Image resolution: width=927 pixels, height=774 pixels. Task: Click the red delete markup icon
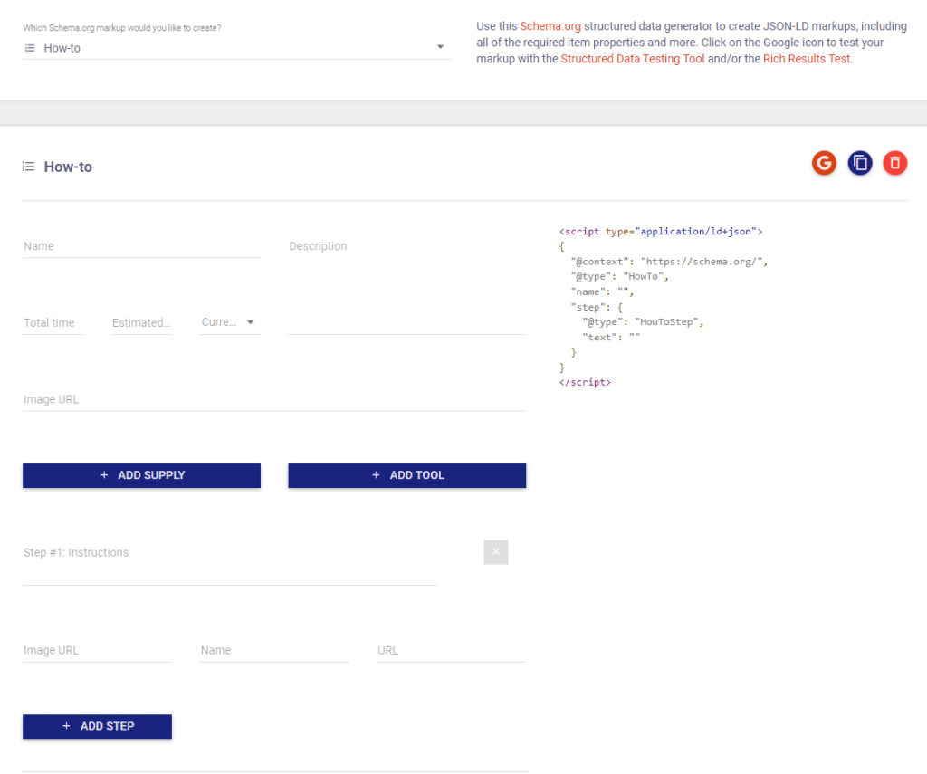pos(894,163)
